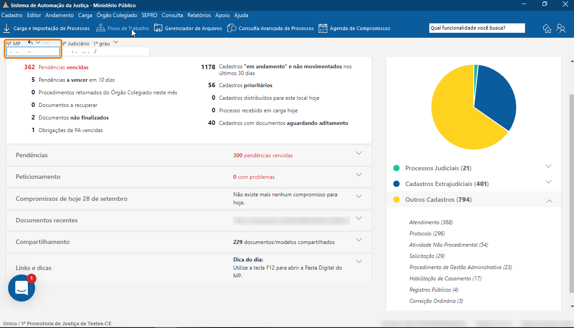Open the Nº MP search type dropdown
Image resolution: width=574 pixels, height=328 pixels.
pyautogui.click(x=38, y=41)
